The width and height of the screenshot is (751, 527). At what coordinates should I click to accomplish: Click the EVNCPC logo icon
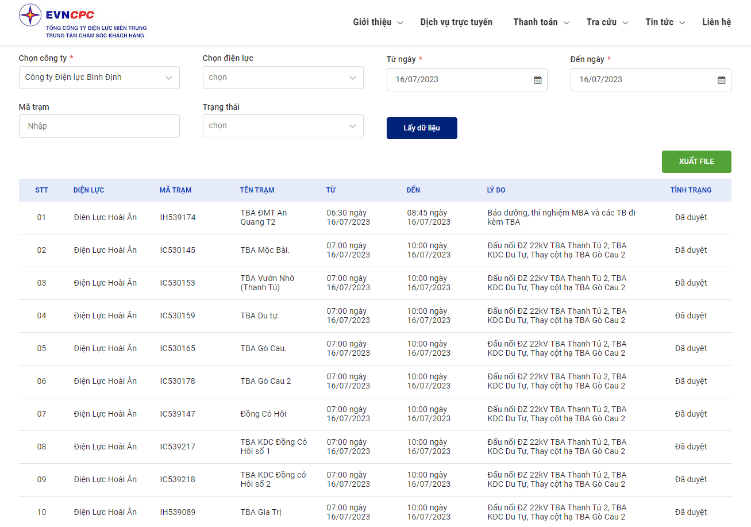[30, 15]
